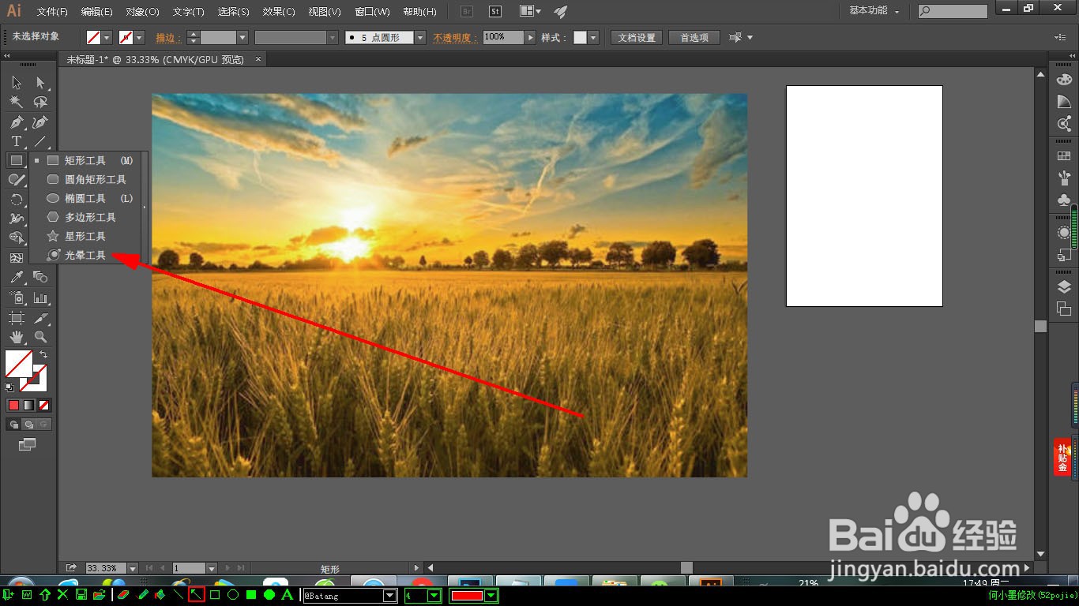Open stroke weight dropdown
Image resolution: width=1079 pixels, height=606 pixels.
point(242,37)
